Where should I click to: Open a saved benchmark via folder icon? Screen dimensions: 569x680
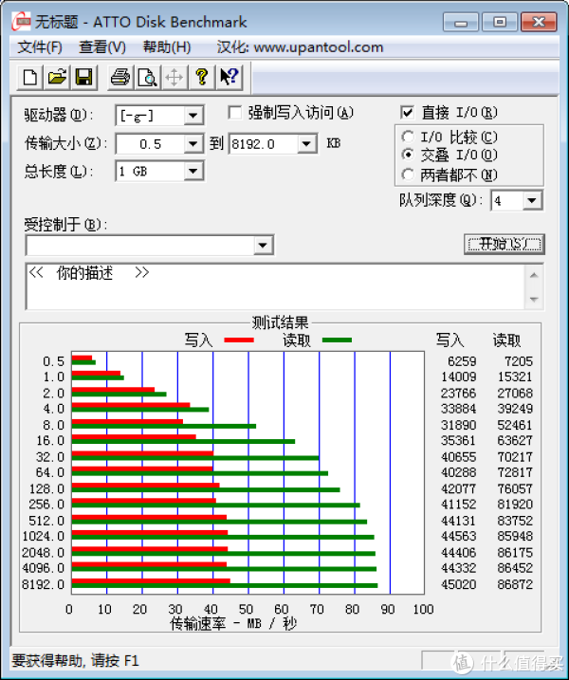click(56, 77)
